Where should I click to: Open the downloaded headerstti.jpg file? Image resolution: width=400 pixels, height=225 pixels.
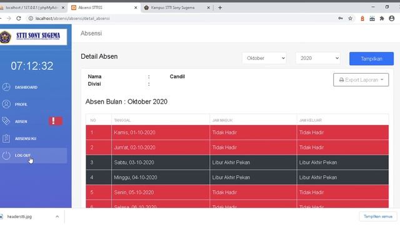[x=19, y=217]
